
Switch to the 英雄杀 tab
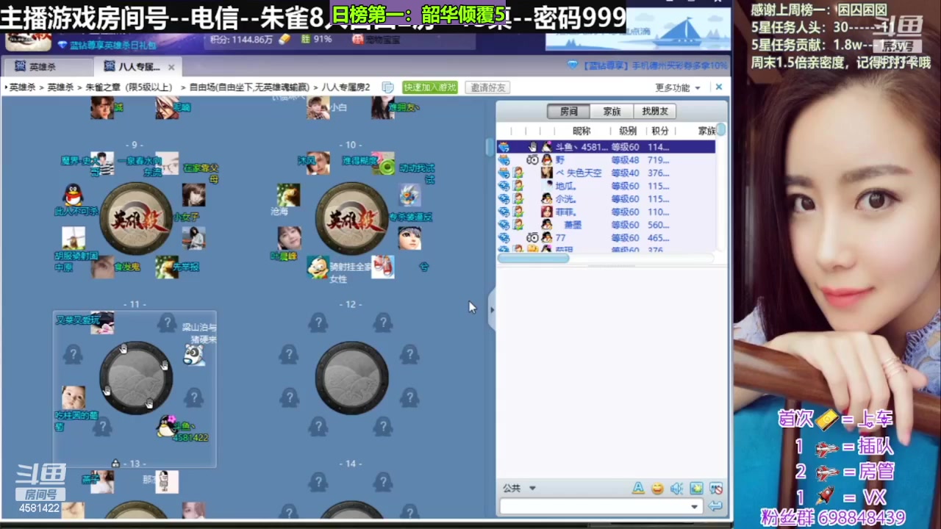pyautogui.click(x=41, y=66)
